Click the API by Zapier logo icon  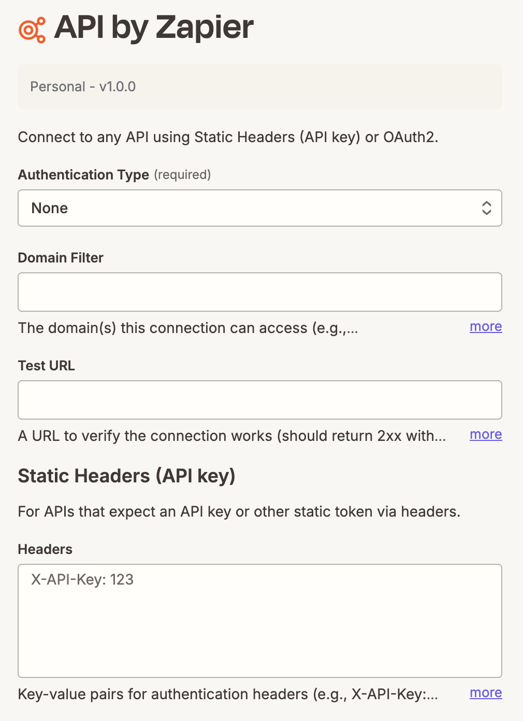32,30
